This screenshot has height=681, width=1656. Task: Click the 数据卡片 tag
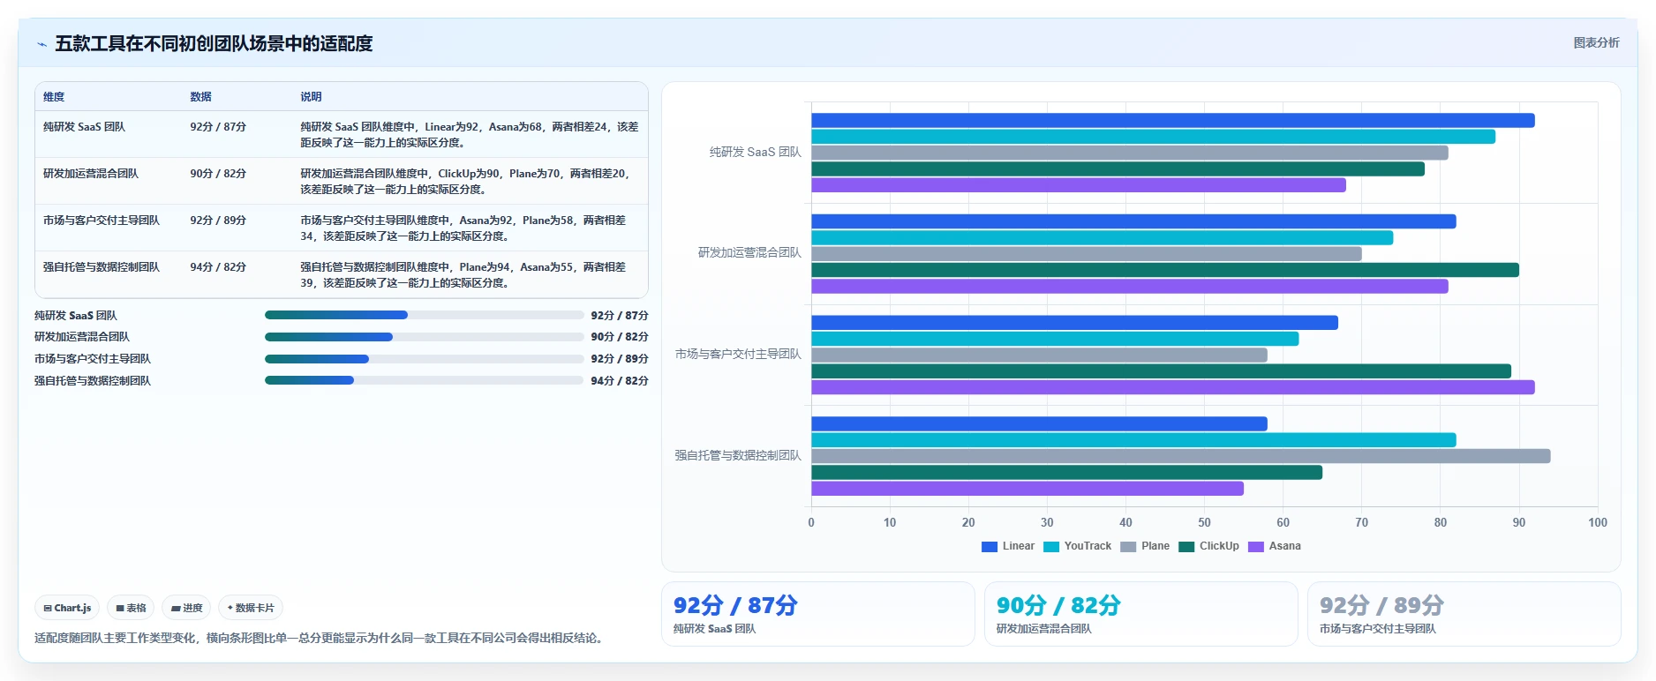click(251, 608)
